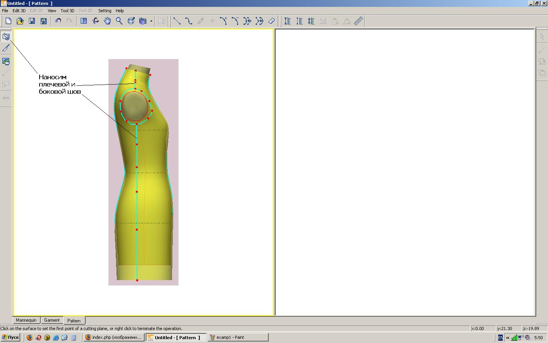548x343 pixels.
Task: Switch to the Garment tab
Action: 52,320
